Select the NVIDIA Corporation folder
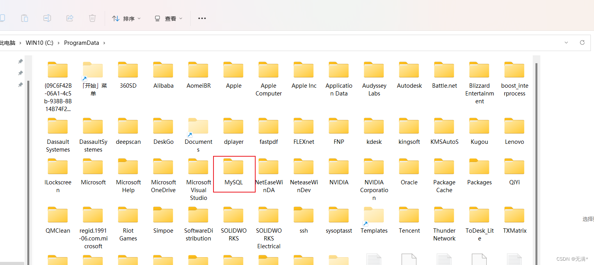This screenshot has height=265, width=594. pos(374,180)
